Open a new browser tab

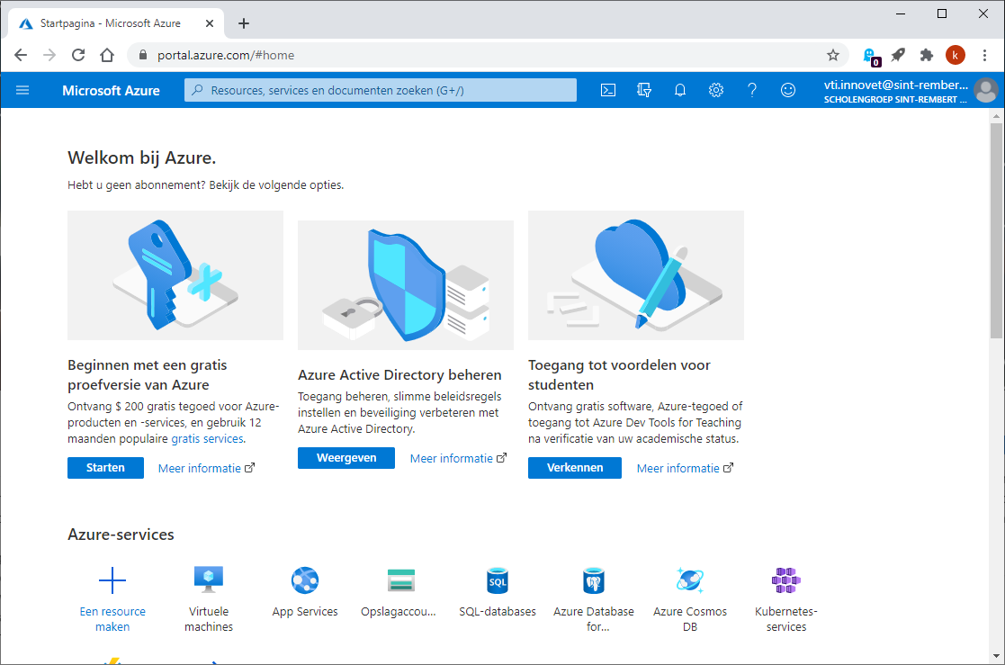pyautogui.click(x=244, y=23)
